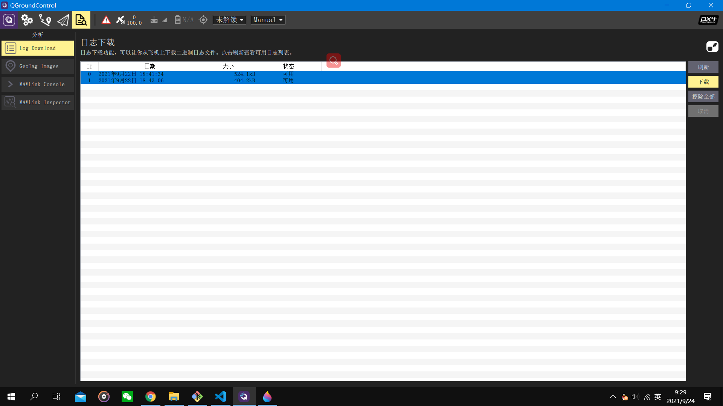The height and width of the screenshot is (406, 723).
Task: Click the QGroundControl app icon in taskbar
Action: point(244,396)
